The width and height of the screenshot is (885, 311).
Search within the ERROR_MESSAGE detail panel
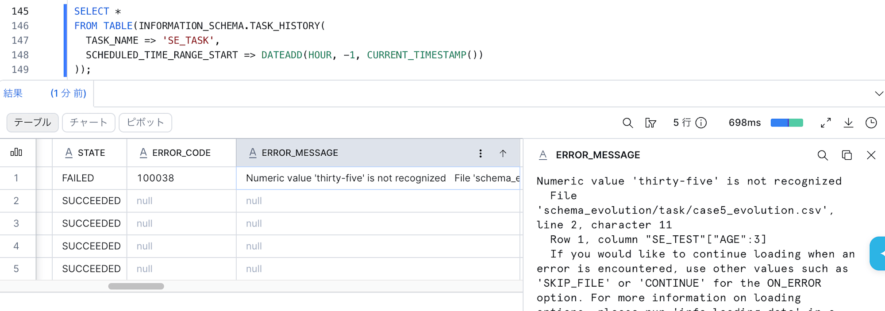pyautogui.click(x=823, y=155)
